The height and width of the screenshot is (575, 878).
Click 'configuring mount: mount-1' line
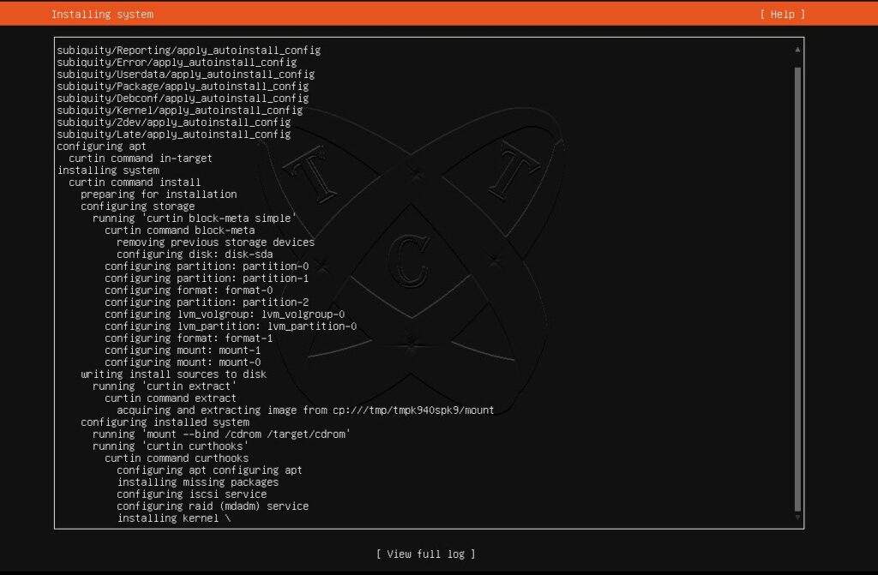pyautogui.click(x=183, y=350)
